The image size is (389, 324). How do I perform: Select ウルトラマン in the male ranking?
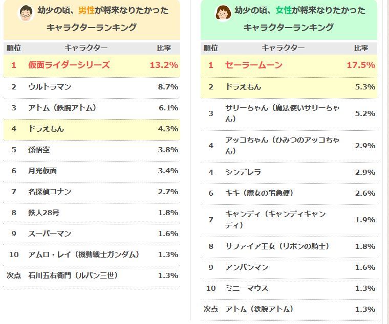50,87
